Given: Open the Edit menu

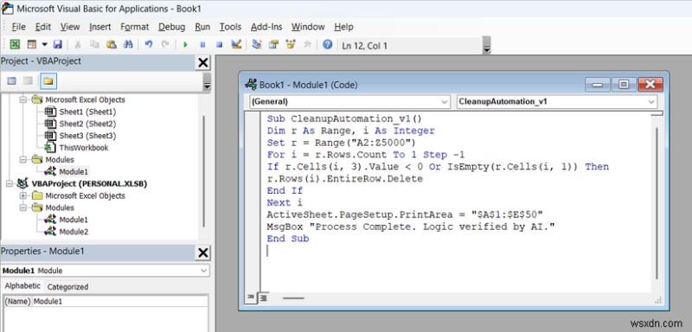Looking at the screenshot, I should (43, 27).
